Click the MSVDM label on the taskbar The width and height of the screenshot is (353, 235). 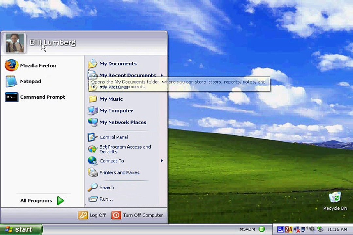click(247, 229)
